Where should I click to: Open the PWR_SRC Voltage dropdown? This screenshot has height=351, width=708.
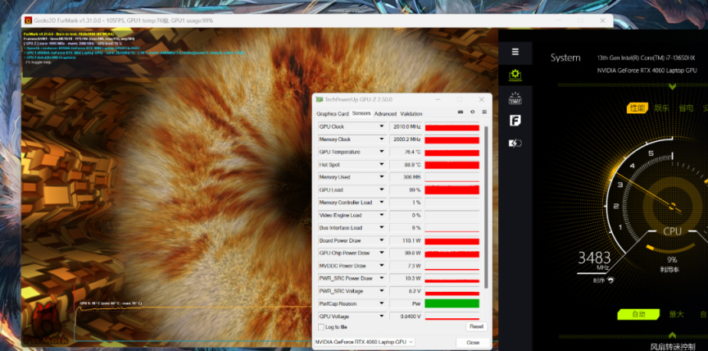click(382, 291)
